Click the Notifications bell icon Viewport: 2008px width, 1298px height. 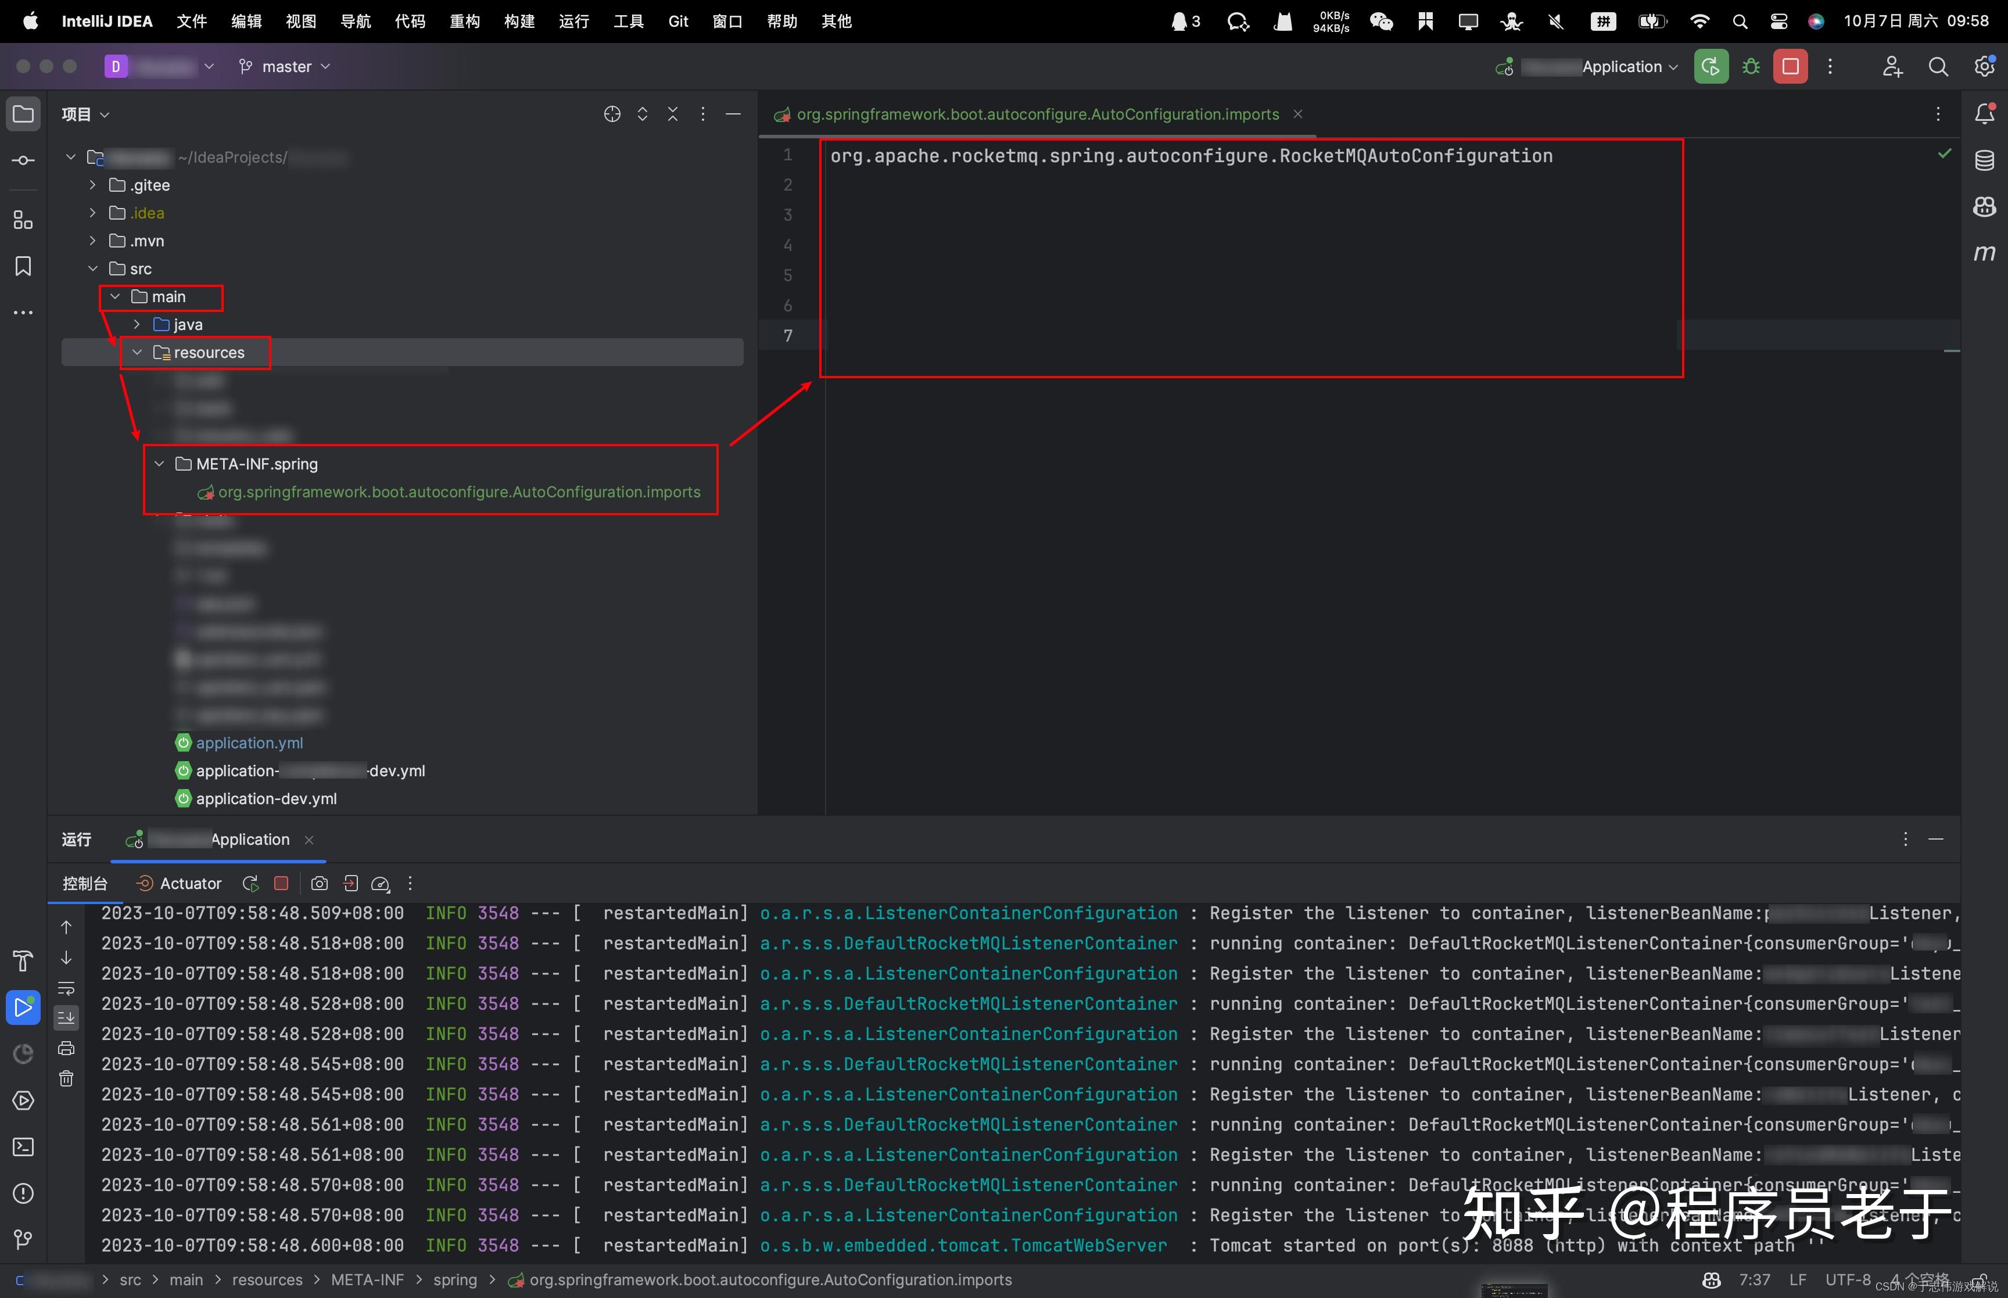[x=1984, y=114]
